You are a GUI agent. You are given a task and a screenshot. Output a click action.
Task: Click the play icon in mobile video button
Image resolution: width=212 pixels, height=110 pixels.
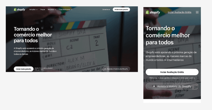[x=154, y=86]
